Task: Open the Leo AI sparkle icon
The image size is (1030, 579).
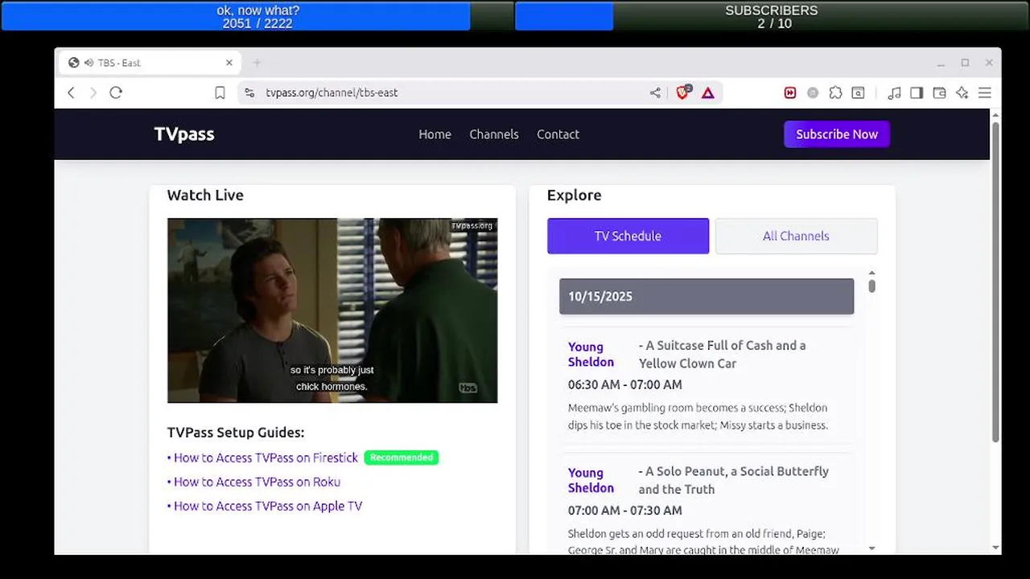Action: (962, 92)
